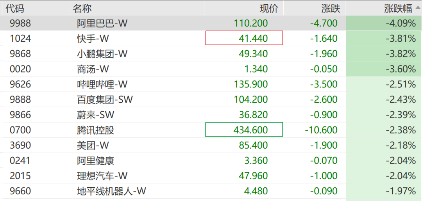Sort by the 涨跌幅 column header
This screenshot has width=422, height=201.
(398, 9)
